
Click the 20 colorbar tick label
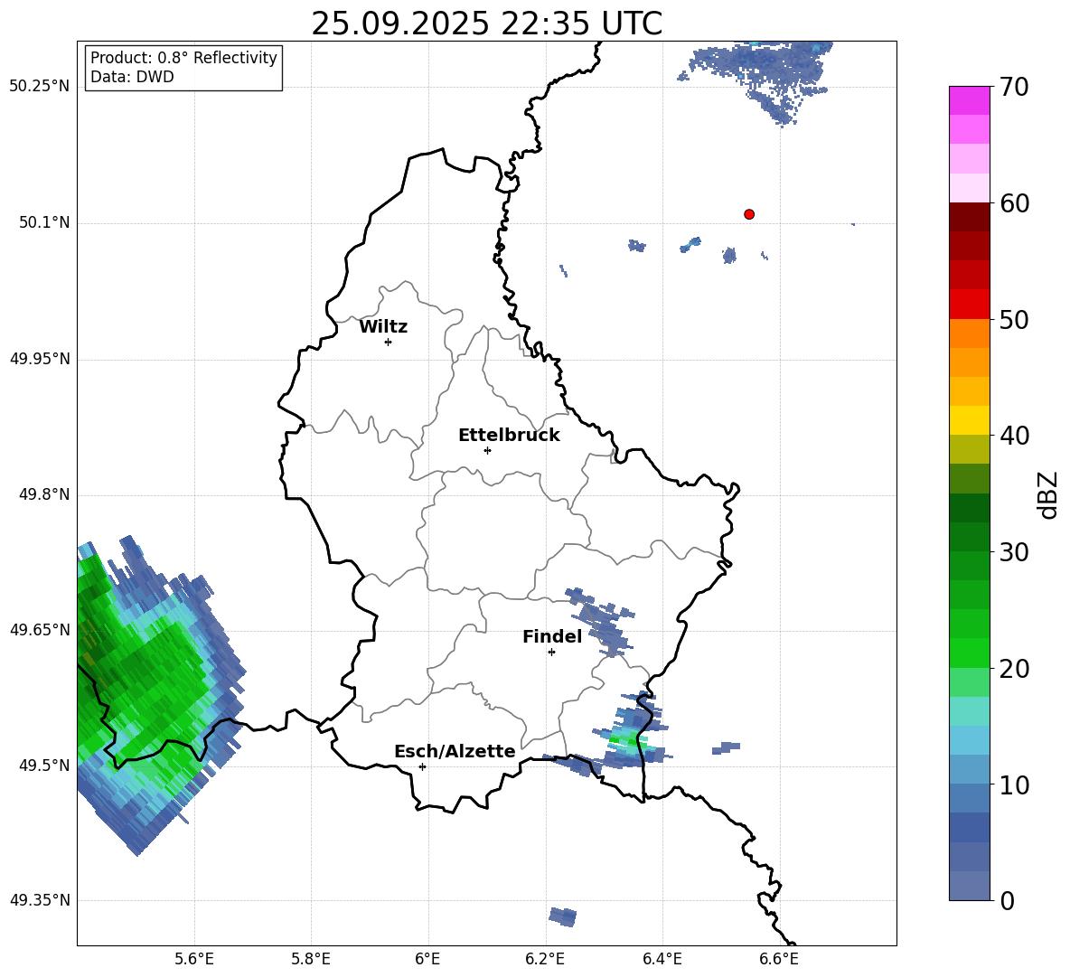pos(1013,669)
